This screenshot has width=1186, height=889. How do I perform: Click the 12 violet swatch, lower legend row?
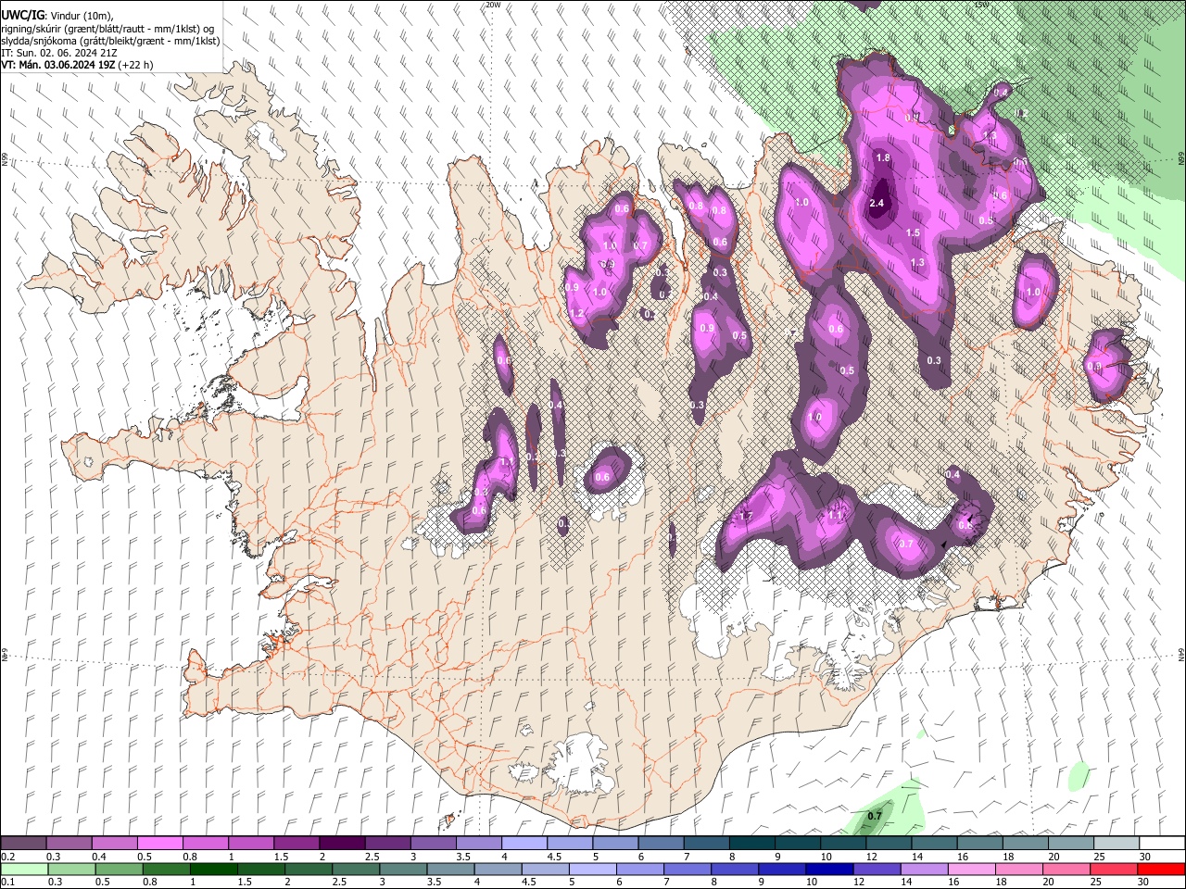tap(877, 869)
